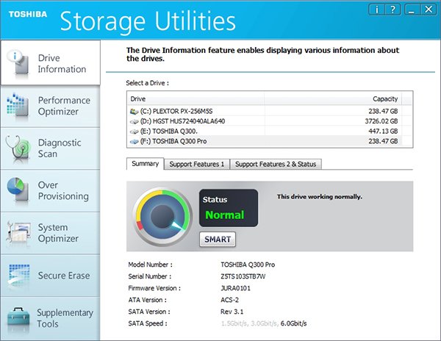
Task: Select the Performance Optimizer menu label
Action: pos(64,106)
